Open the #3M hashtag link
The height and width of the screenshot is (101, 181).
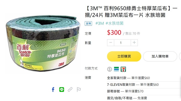[x=100, y=23]
